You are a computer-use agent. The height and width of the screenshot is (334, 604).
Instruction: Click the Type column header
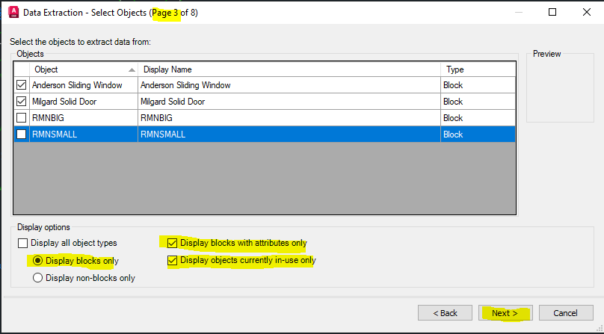(478, 69)
